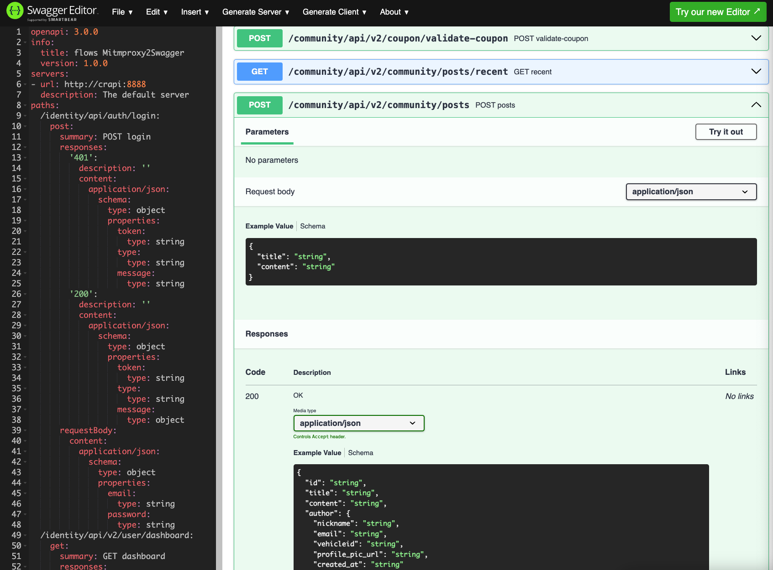Open the About menu
This screenshot has height=570, width=773.
click(394, 12)
